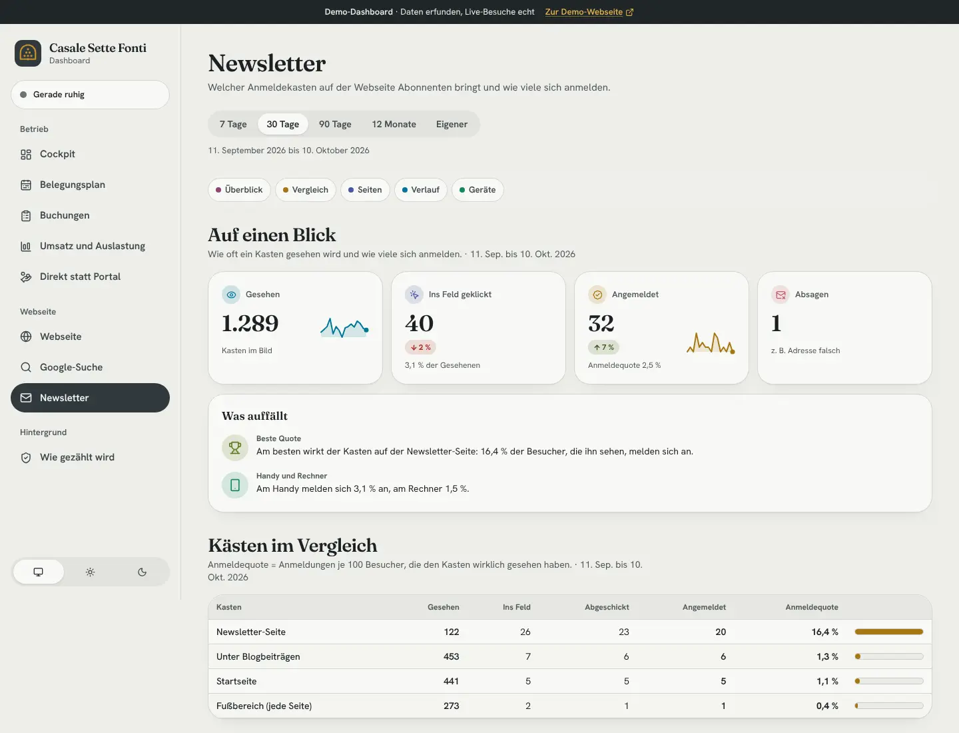
Task: Click the Angemeldet sparkline chart
Action: 711,343
